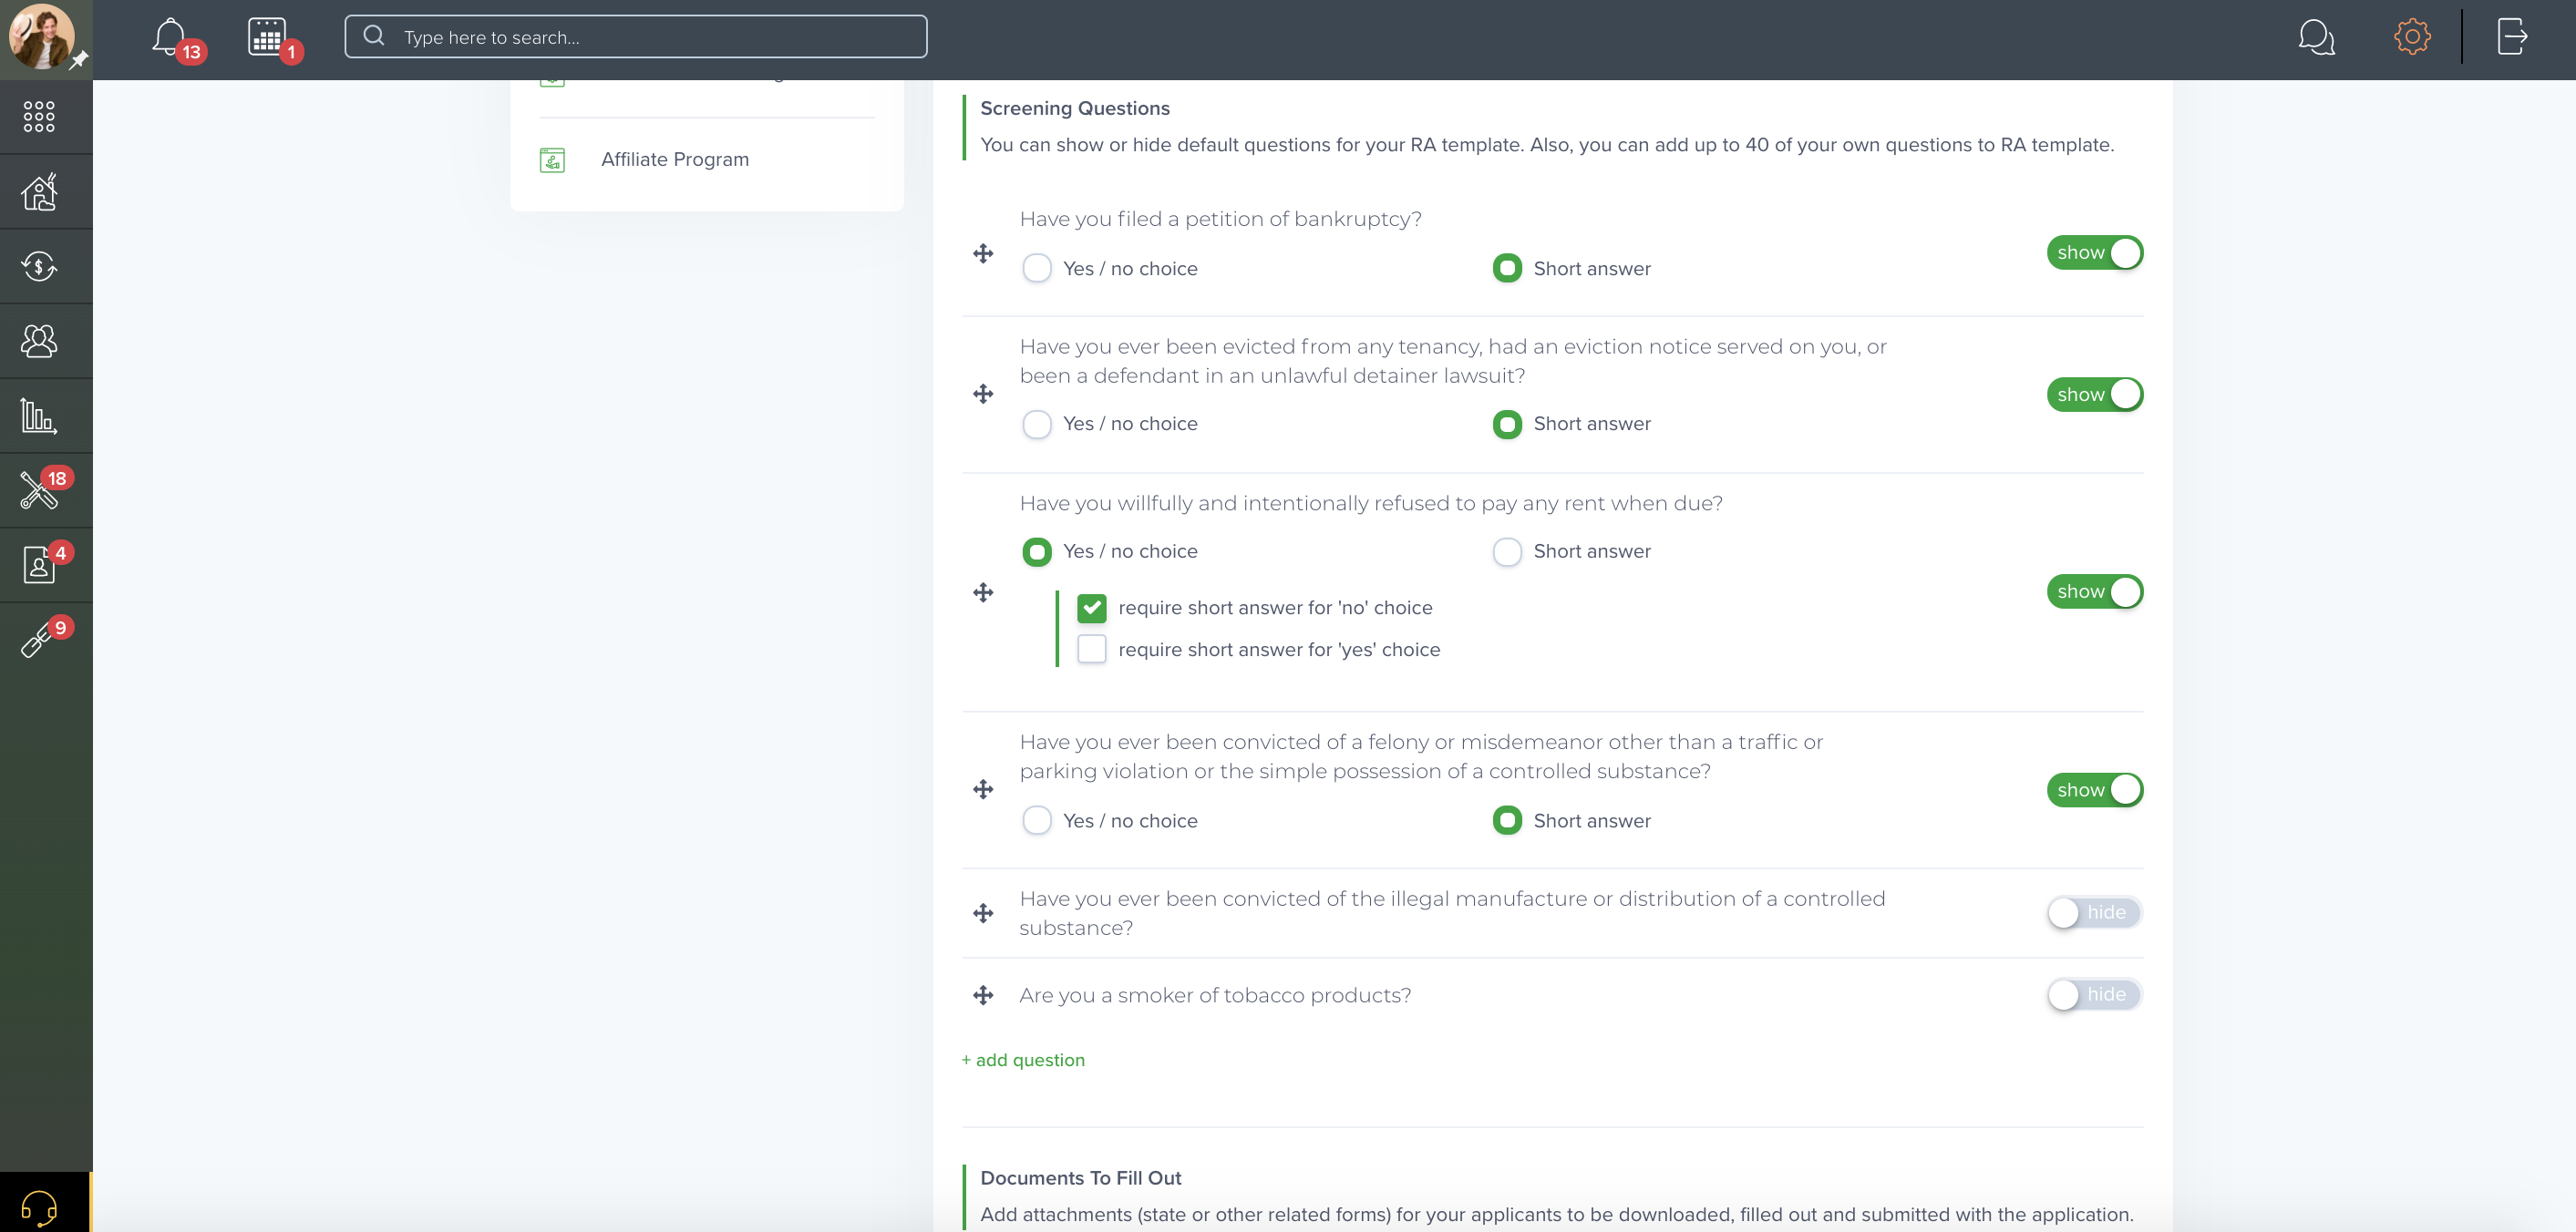Viewport: 2576px width, 1232px height.
Task: Click the logout icon
Action: 2512,37
